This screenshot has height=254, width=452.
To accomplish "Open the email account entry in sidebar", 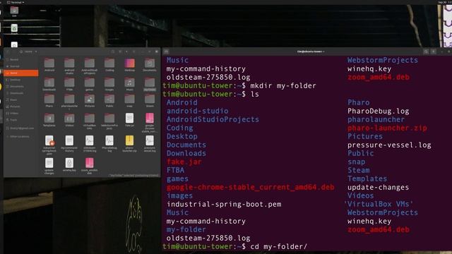I will tap(21, 128).
